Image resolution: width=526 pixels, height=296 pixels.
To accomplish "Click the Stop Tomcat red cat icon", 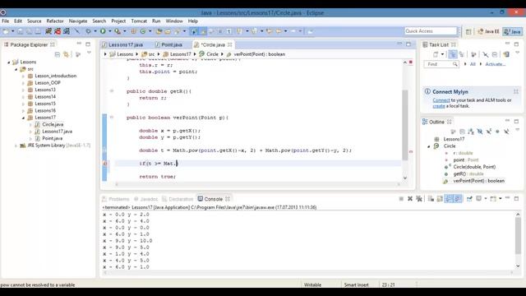I will 58,31.
